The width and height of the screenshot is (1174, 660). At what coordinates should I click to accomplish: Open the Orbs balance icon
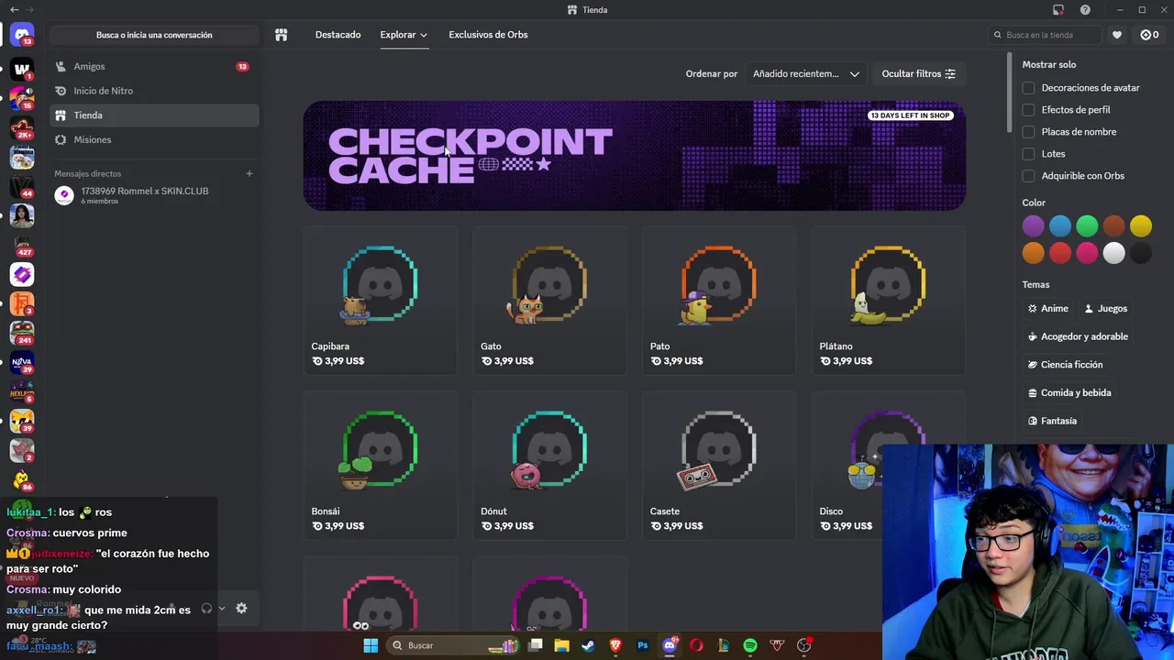(1149, 35)
